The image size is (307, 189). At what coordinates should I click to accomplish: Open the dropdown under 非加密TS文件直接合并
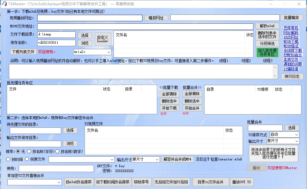(34, 182)
